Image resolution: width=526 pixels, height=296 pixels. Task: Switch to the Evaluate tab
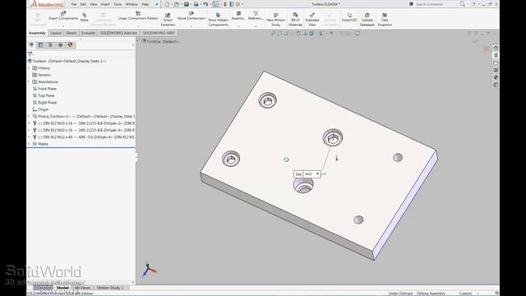click(x=88, y=33)
